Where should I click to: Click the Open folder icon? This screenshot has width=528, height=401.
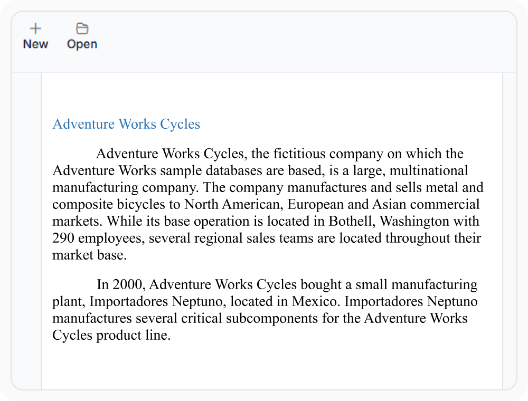(x=82, y=28)
